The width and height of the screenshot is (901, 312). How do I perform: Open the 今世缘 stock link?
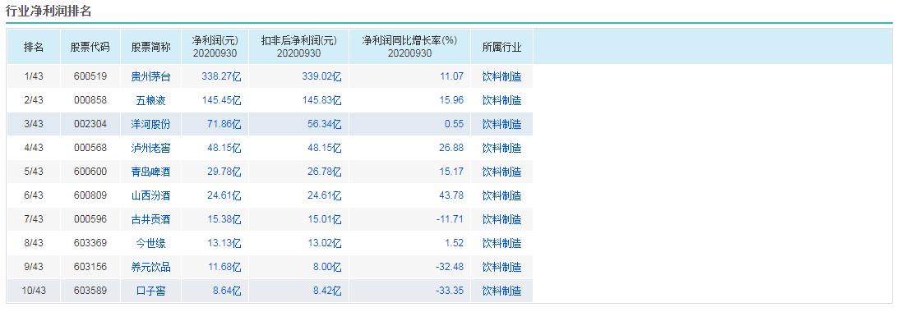coord(150,243)
